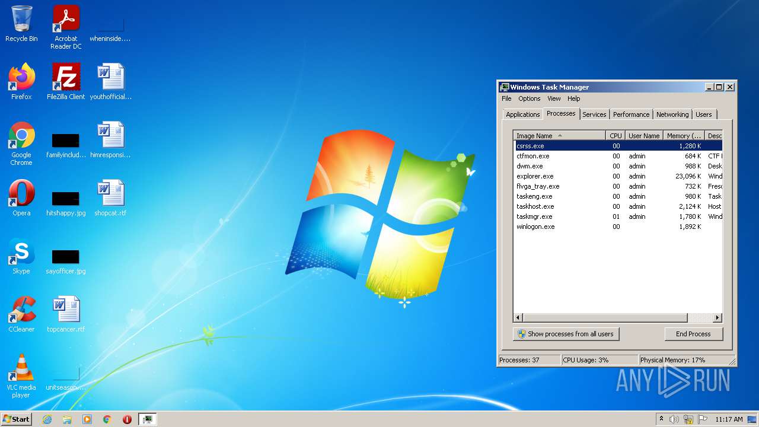Select topcancer.rtf document icon

click(66, 314)
